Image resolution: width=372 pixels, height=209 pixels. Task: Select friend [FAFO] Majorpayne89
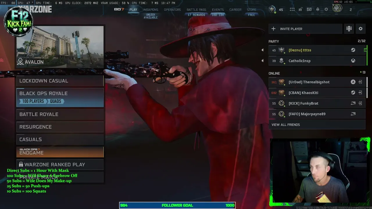[x=317, y=114]
